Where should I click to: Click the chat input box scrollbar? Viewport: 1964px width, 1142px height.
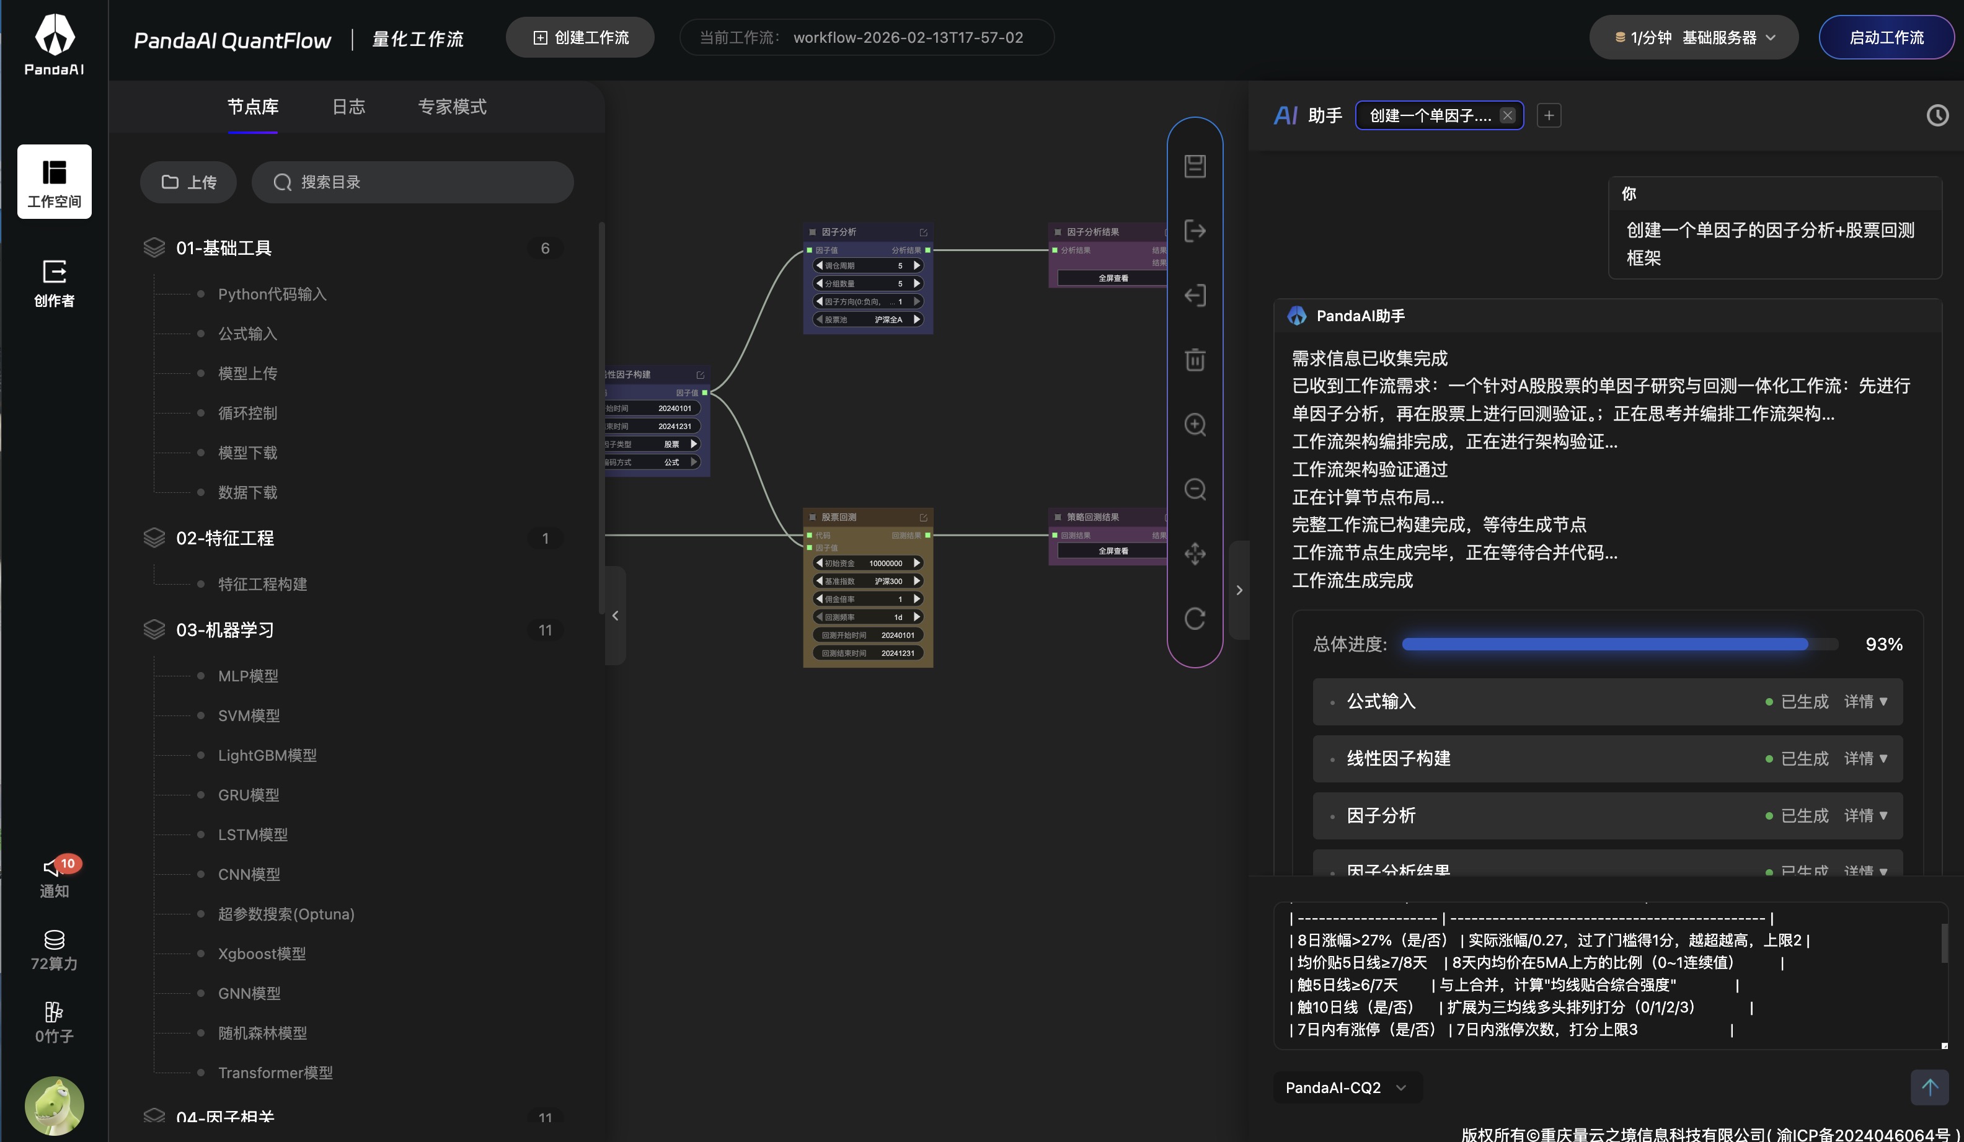pyautogui.click(x=1944, y=943)
